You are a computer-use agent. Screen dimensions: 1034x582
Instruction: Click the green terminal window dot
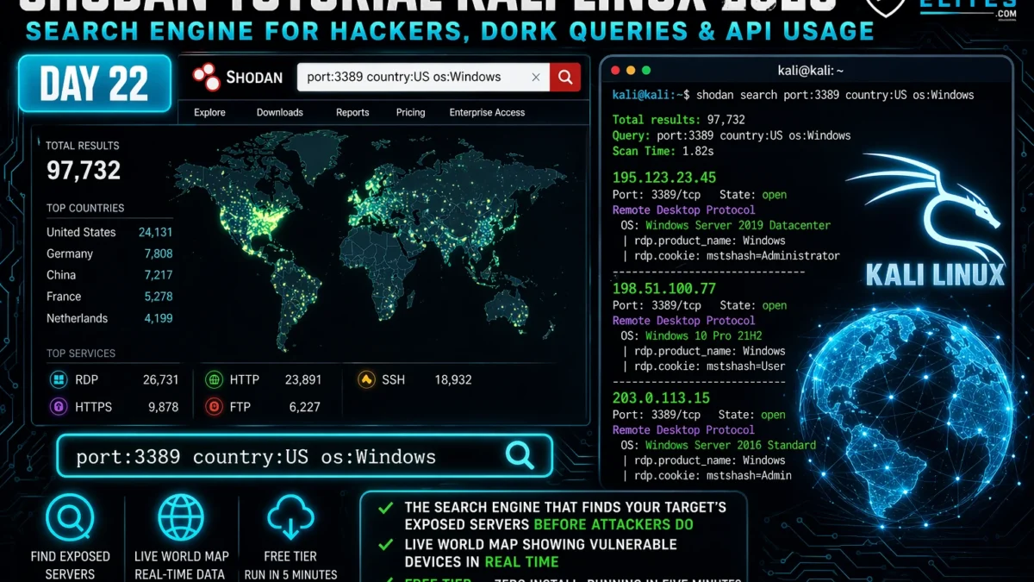(x=647, y=70)
